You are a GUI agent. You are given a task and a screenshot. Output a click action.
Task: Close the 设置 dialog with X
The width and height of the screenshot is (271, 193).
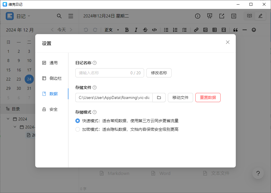click(x=228, y=42)
